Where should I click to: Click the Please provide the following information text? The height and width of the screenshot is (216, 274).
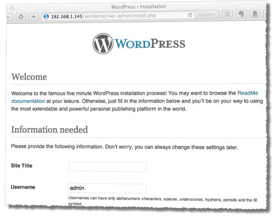click(x=125, y=147)
